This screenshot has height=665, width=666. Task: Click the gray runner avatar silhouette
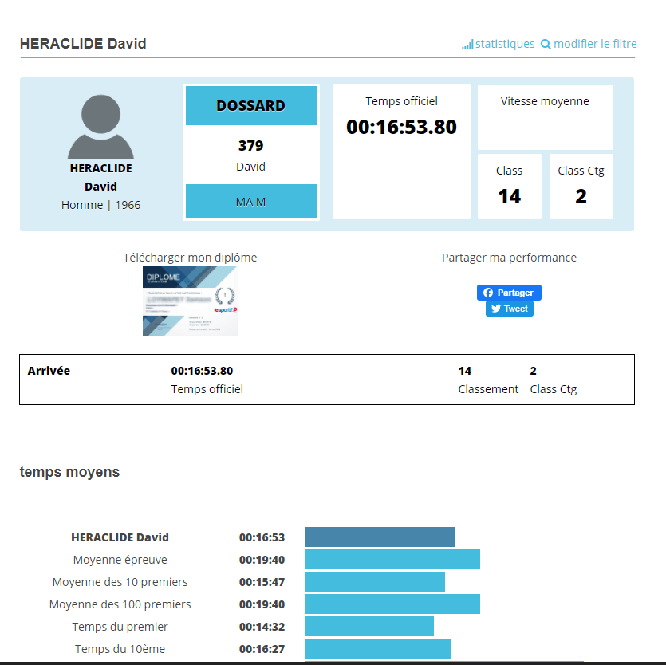coord(100,127)
